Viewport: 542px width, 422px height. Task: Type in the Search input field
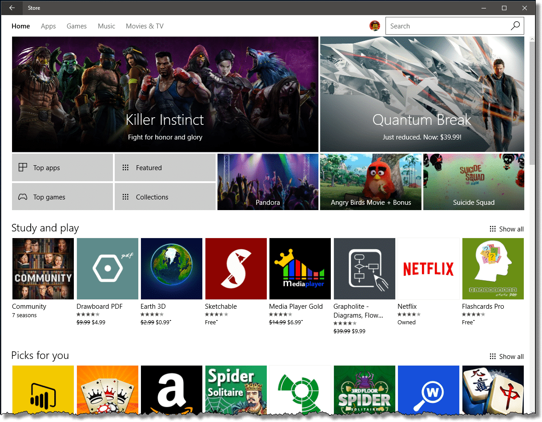(x=446, y=26)
